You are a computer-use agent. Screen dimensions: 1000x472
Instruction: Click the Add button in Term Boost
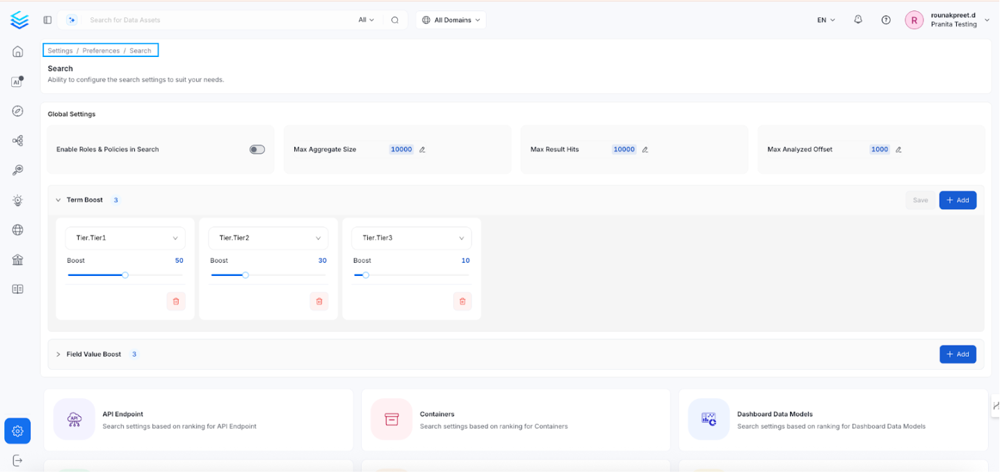958,200
